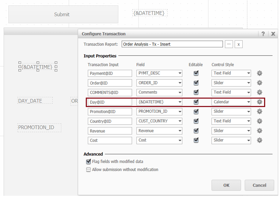The height and width of the screenshot is (197, 280).
Task: Click the Day@ID transaction input box
Action: [x=110, y=102]
